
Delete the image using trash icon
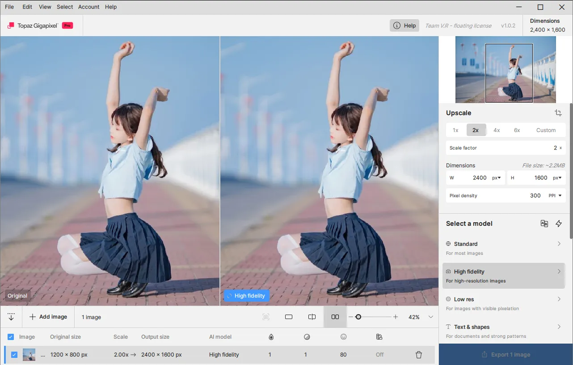point(419,355)
